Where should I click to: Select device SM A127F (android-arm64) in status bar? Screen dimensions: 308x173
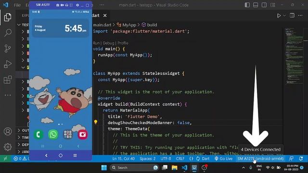pyautogui.click(x=260, y=159)
